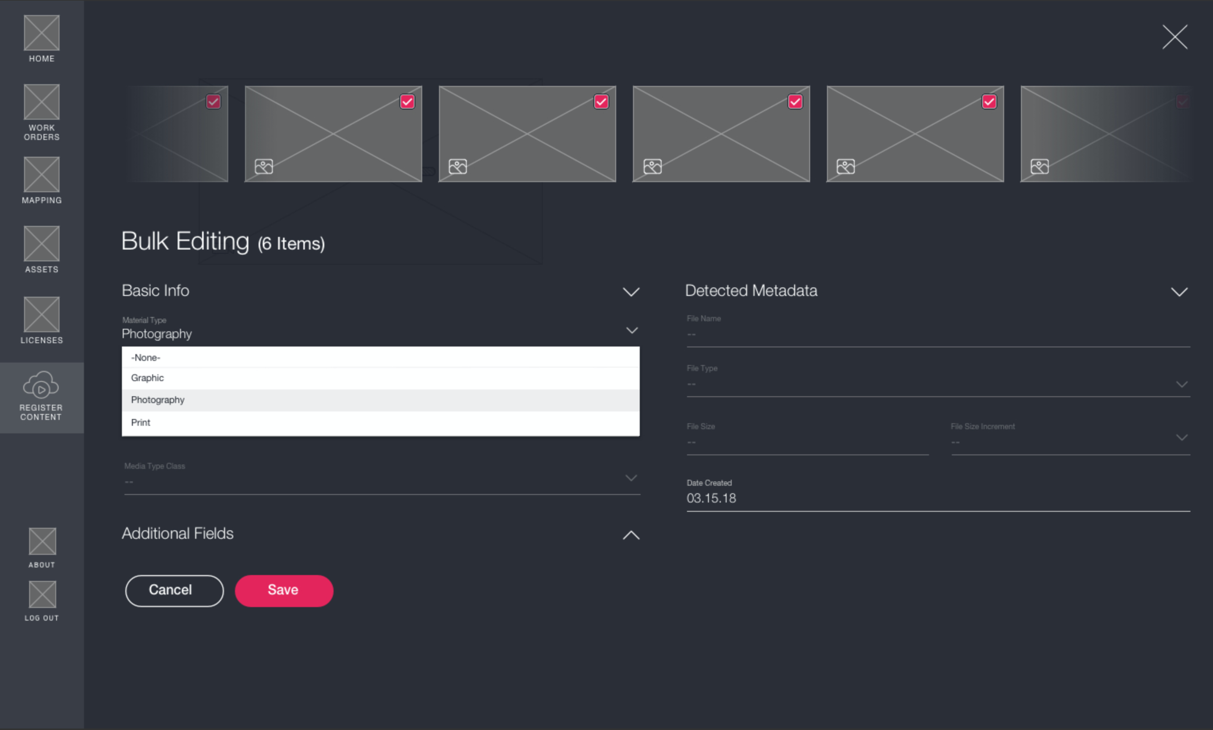Expand the Additional Fields section
This screenshot has height=730, width=1213.
point(631,535)
